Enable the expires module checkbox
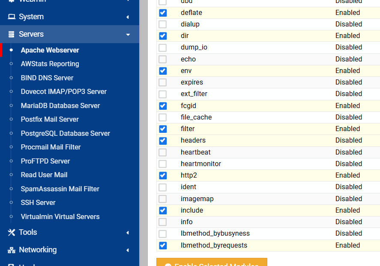This screenshot has height=266, width=380. (163, 82)
